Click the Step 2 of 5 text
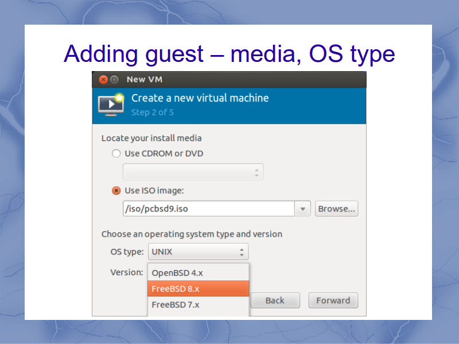 click(x=153, y=112)
